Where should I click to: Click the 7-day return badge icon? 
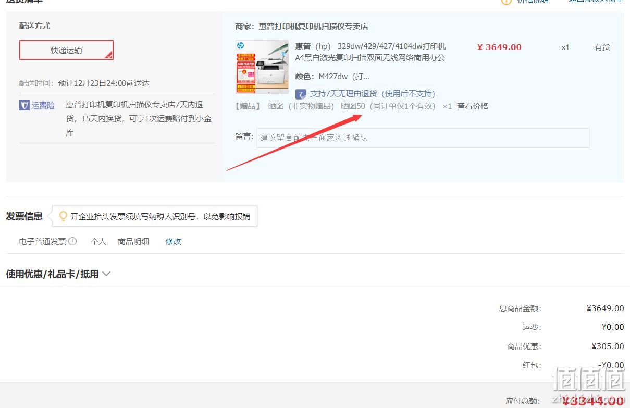click(301, 94)
